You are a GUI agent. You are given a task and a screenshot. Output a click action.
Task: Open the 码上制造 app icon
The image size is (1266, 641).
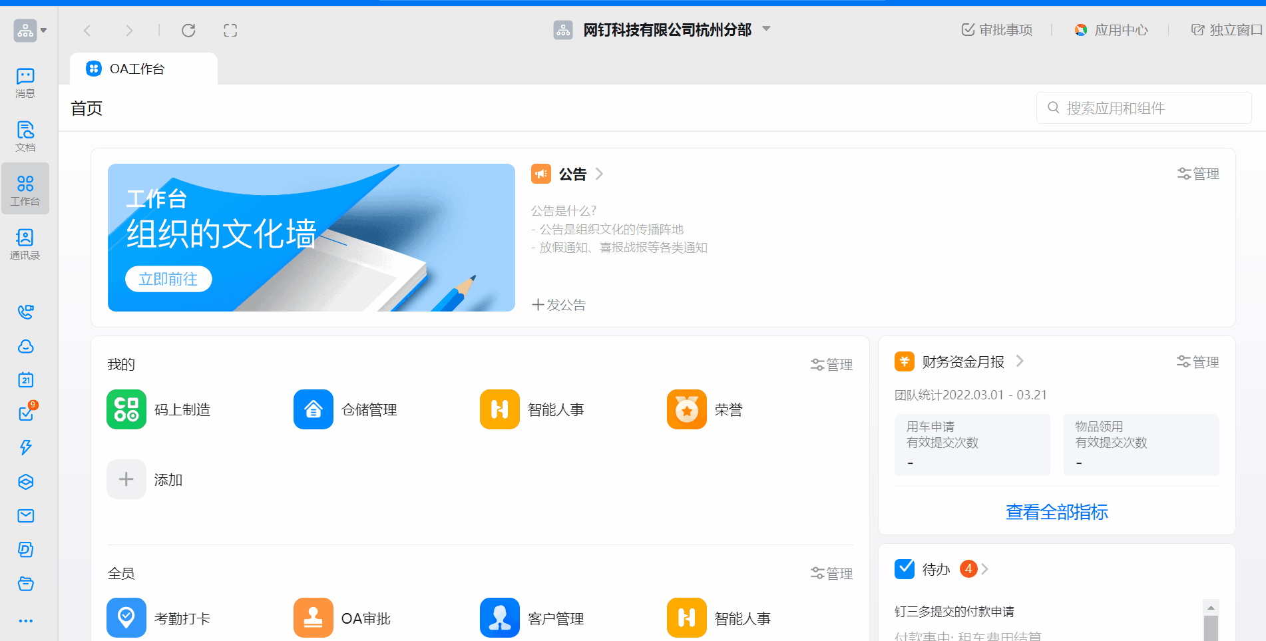[x=126, y=409]
